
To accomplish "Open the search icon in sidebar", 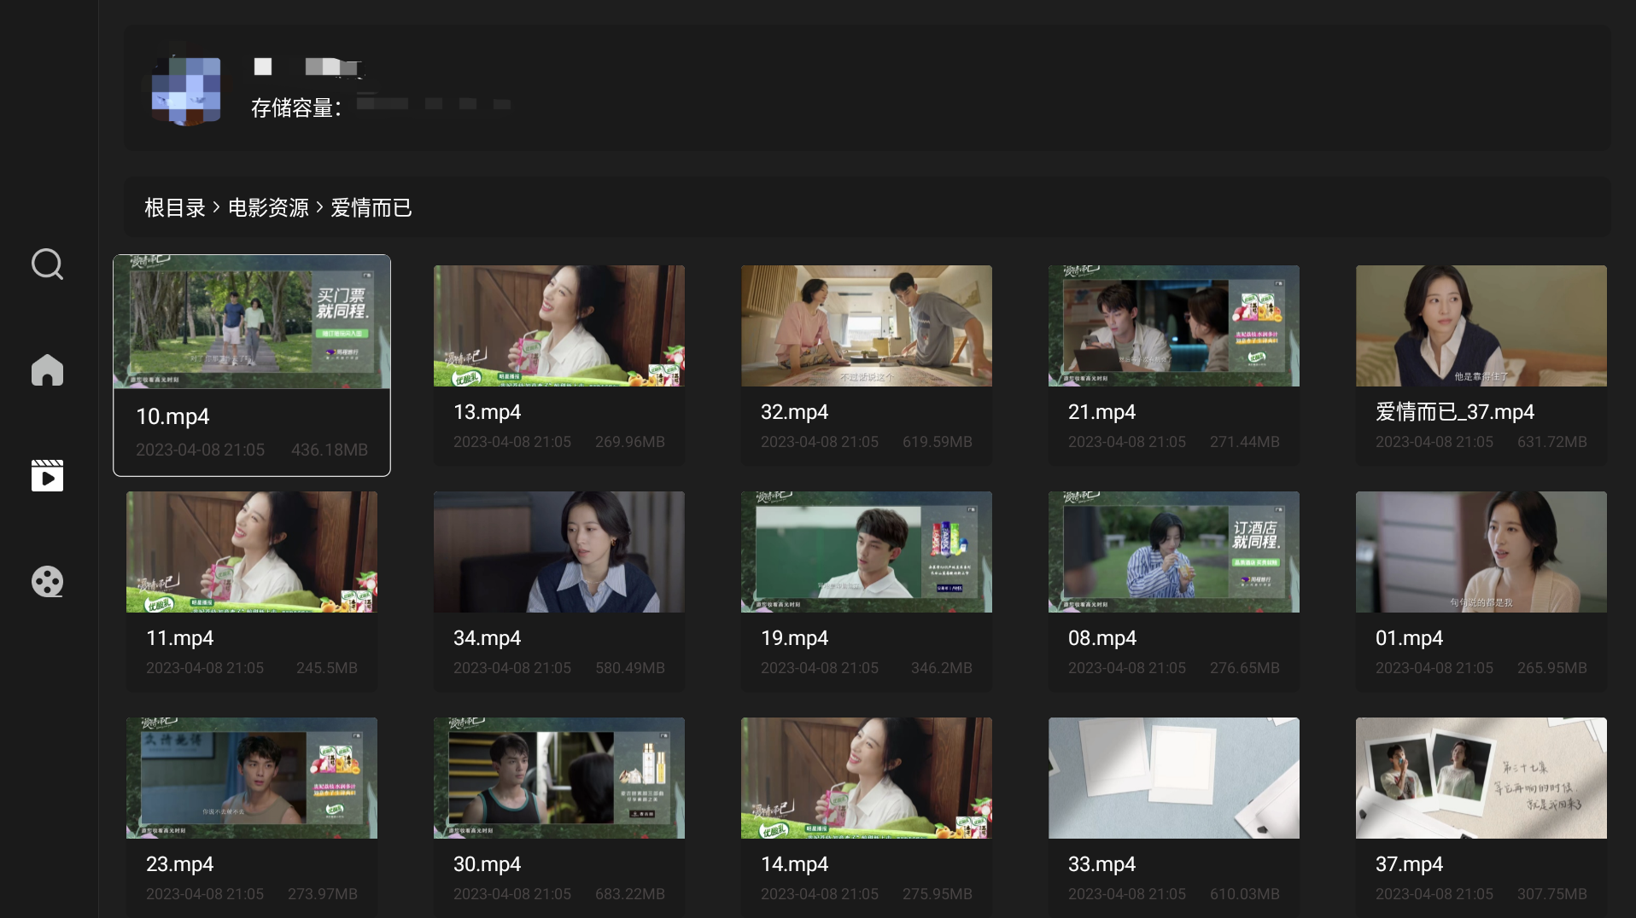I will point(47,264).
